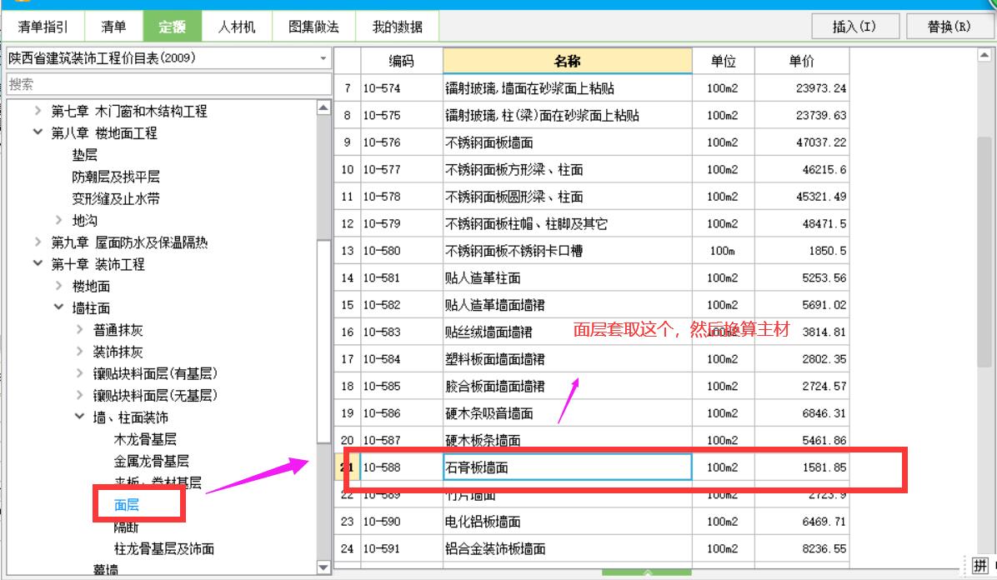Select the 定额 tab

click(173, 27)
